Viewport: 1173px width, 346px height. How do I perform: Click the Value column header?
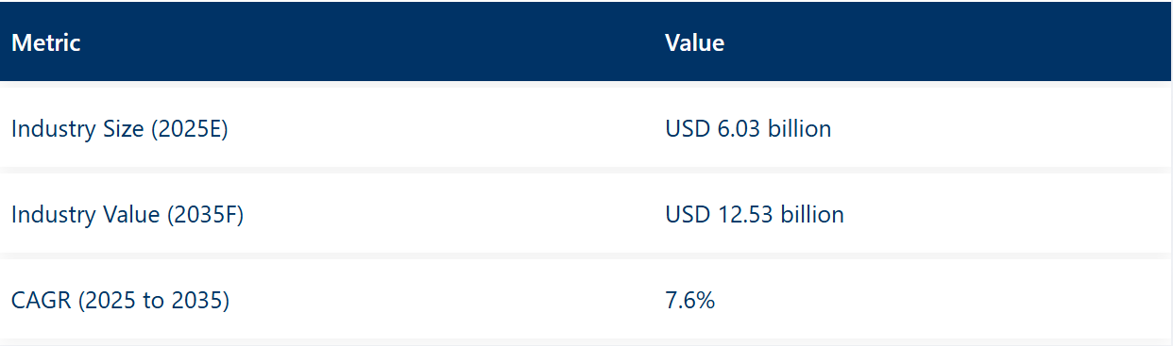694,42
